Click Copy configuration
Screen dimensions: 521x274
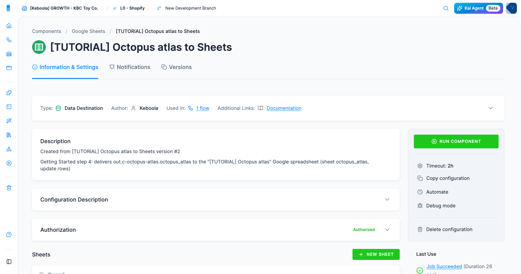click(448, 178)
